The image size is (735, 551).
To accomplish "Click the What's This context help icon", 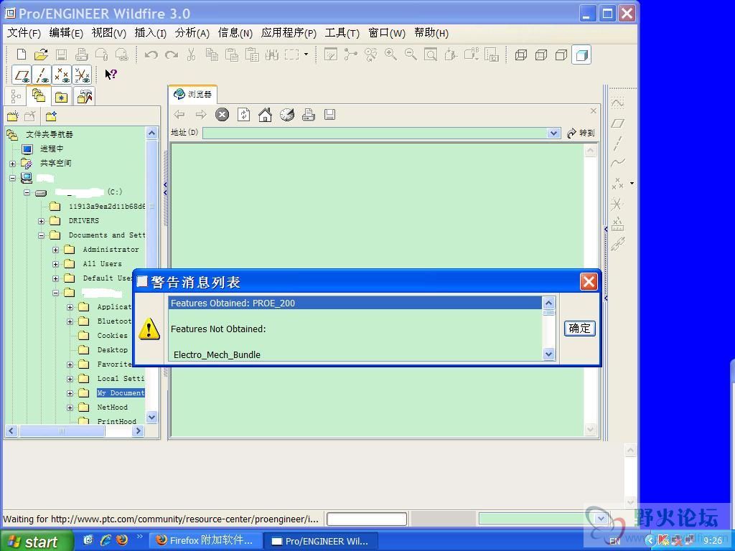I will (x=111, y=75).
